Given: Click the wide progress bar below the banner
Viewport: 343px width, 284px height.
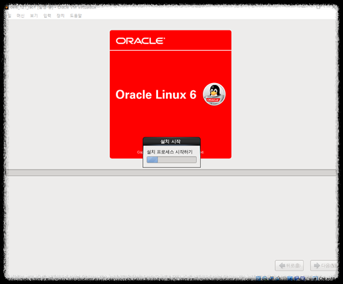Looking at the screenshot, I should (x=171, y=173).
